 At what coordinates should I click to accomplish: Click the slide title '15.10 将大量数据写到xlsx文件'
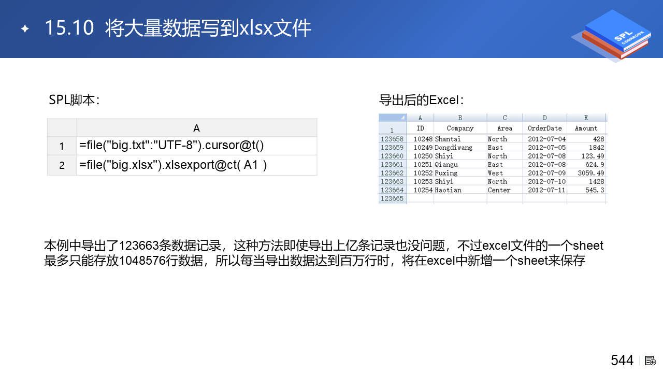click(x=178, y=28)
